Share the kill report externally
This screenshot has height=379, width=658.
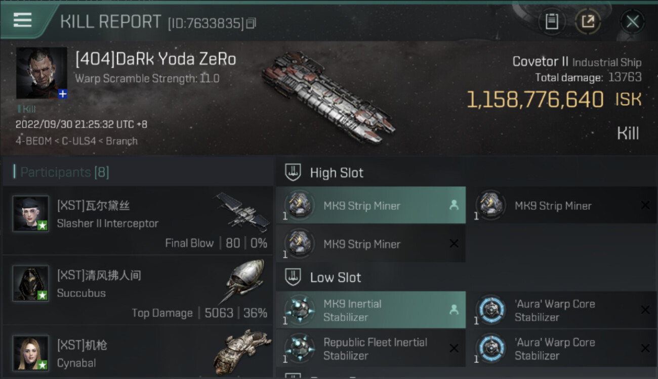click(588, 21)
